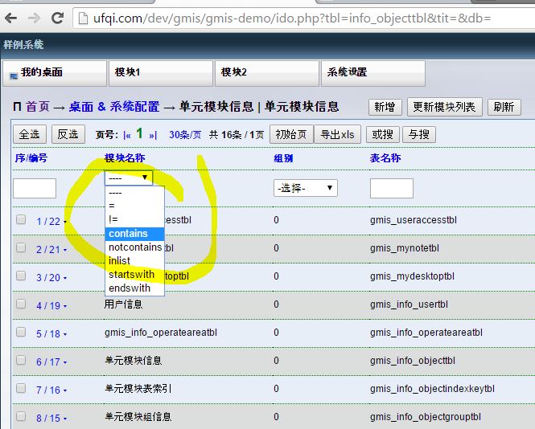This screenshot has height=429, width=535.
Task: Open the small arrow next to row 4/19
Action: pos(64,306)
